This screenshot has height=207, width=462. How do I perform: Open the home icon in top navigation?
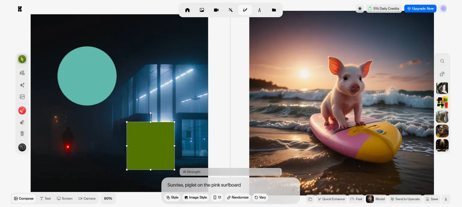pos(187,10)
